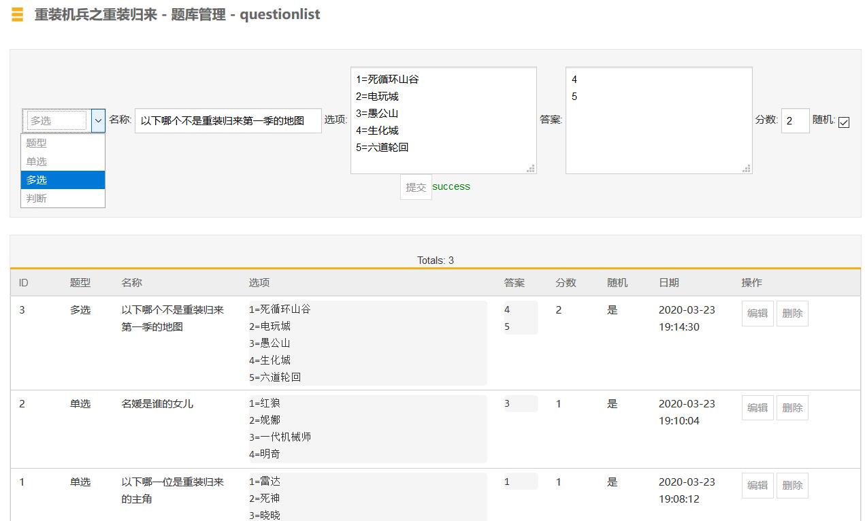Image resolution: width=865 pixels, height=521 pixels.
Task: Click into the 答案 answer textarea
Action: [659, 120]
